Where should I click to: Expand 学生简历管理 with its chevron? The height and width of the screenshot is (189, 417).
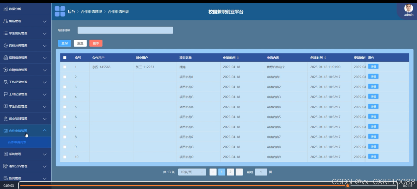[x=45, y=33]
